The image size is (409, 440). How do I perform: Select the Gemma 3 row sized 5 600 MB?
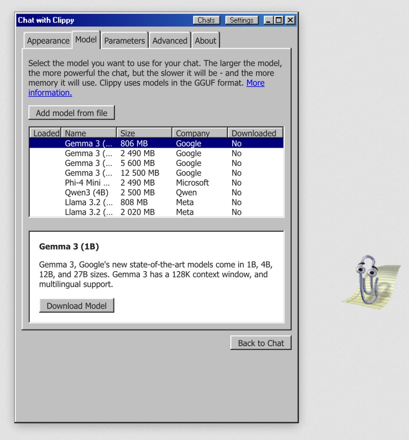point(156,163)
